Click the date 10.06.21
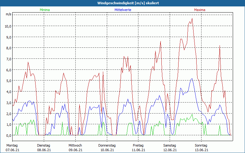The height and width of the screenshot is (153, 245). coord(107,150)
